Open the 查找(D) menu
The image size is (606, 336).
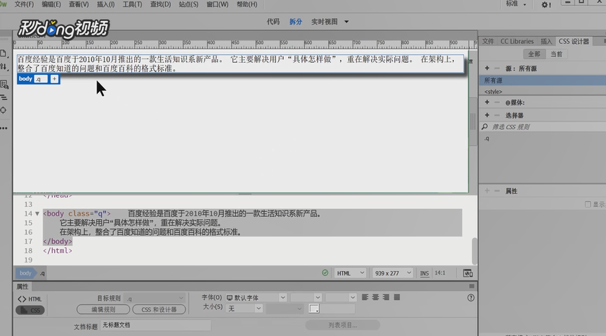161,4
